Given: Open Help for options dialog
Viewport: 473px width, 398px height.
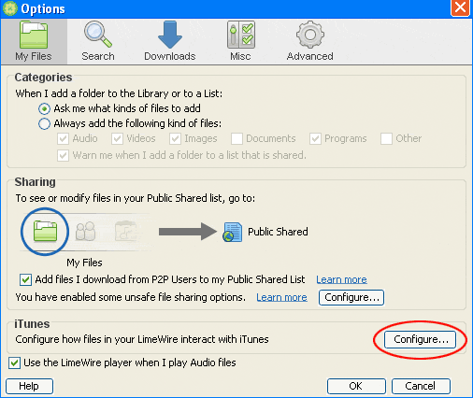Looking at the screenshot, I should [x=29, y=386].
